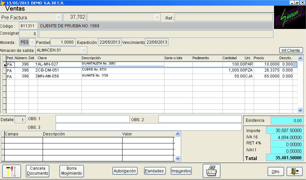This screenshot has height=180, width=306.
Task: Click the Otro button
Action: click(275, 171)
